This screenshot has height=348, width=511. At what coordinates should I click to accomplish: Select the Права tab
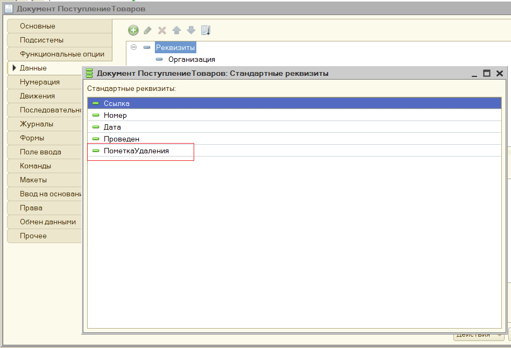pos(31,208)
